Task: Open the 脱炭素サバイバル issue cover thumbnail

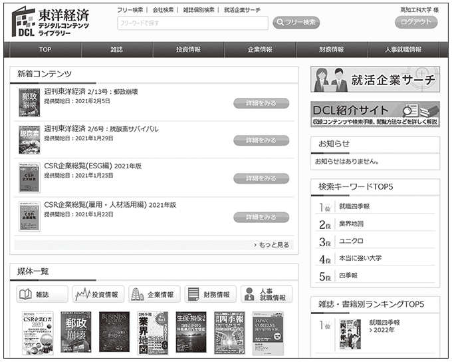Action: click(x=29, y=140)
